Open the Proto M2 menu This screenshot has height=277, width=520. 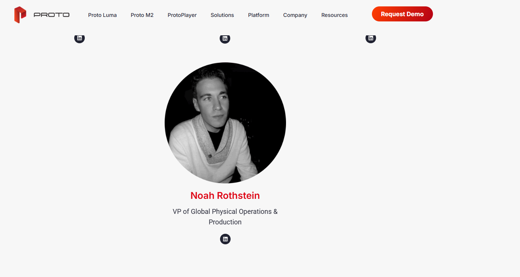142,15
